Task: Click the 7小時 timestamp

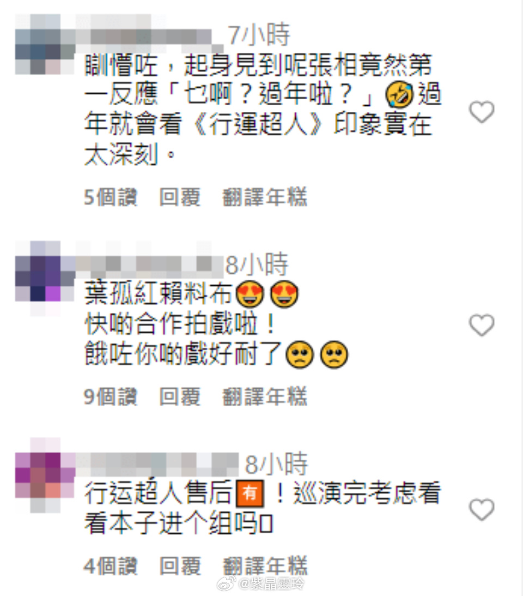Action: pyautogui.click(x=259, y=35)
